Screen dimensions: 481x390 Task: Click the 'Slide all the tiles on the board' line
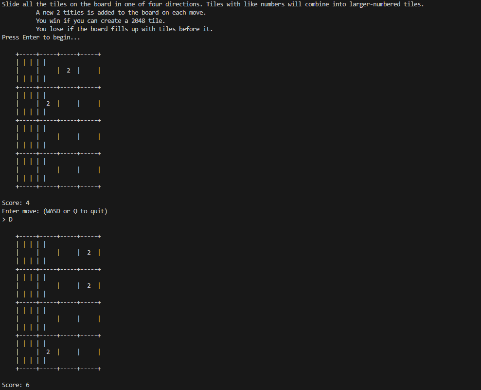click(213, 4)
